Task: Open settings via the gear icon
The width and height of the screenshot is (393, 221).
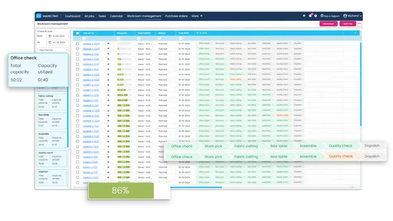Action: [315, 16]
